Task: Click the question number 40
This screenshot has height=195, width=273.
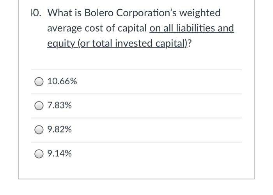Action: coord(36,13)
